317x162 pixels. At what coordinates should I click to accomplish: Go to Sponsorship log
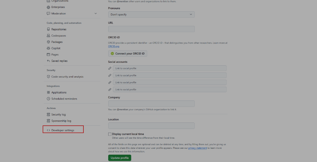(x=61, y=121)
